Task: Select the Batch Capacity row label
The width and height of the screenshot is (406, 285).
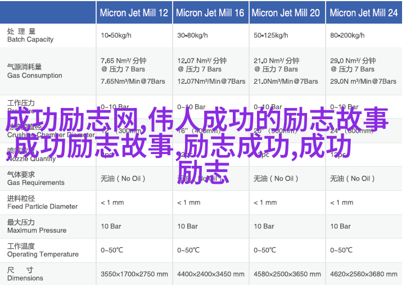Action: coord(30,35)
